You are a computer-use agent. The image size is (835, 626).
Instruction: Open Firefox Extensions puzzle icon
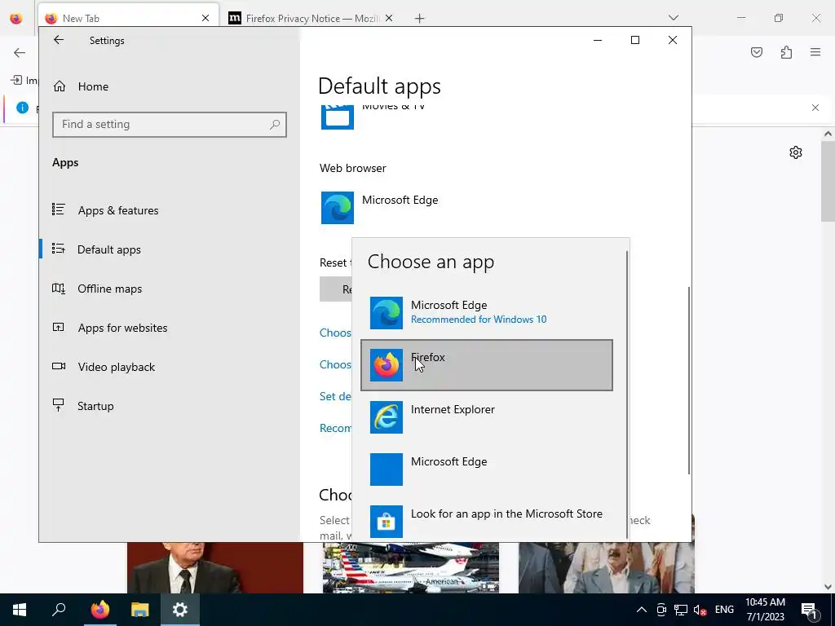click(786, 52)
